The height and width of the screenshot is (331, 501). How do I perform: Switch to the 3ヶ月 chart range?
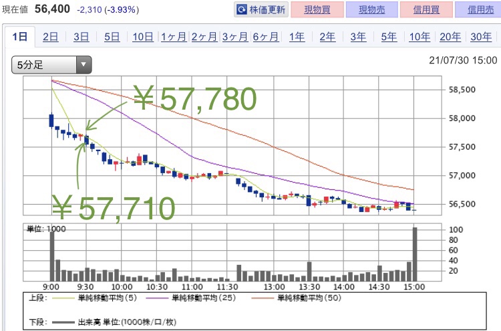[x=235, y=37]
